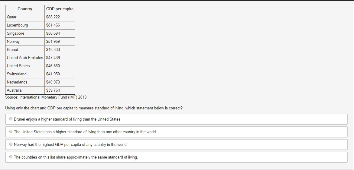The width and height of the screenshot is (354, 170).
Task: Click the $51,959 Norway value cell
Action: point(60,41)
